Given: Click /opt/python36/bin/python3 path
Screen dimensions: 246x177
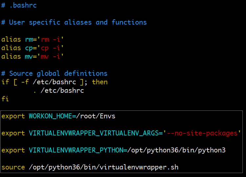Looking at the screenshot, I should tap(176, 150).
